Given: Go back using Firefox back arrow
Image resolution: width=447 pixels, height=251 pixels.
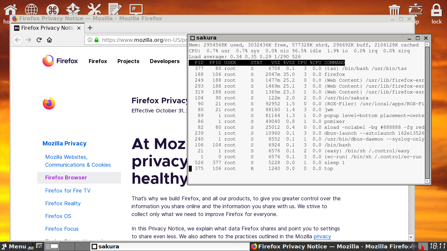Looking at the screenshot, I should click(18, 40).
